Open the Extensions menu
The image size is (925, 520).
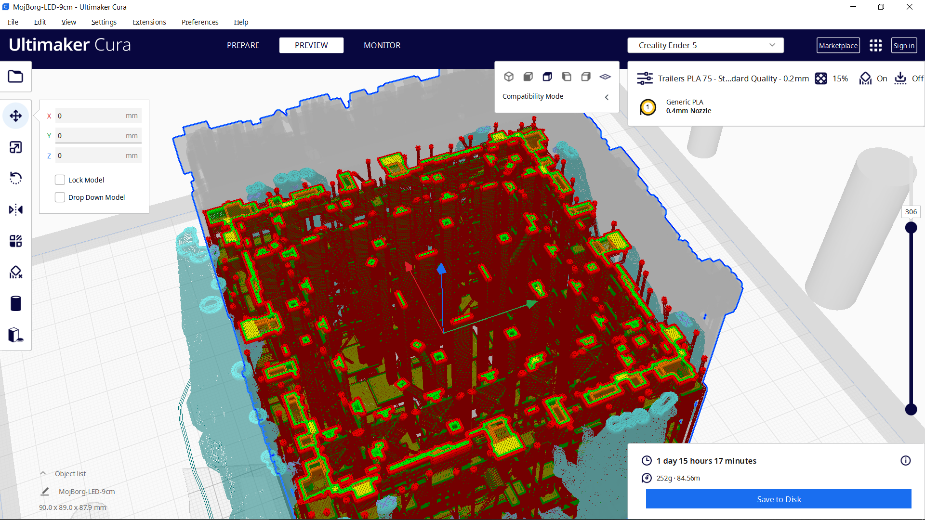pyautogui.click(x=149, y=22)
